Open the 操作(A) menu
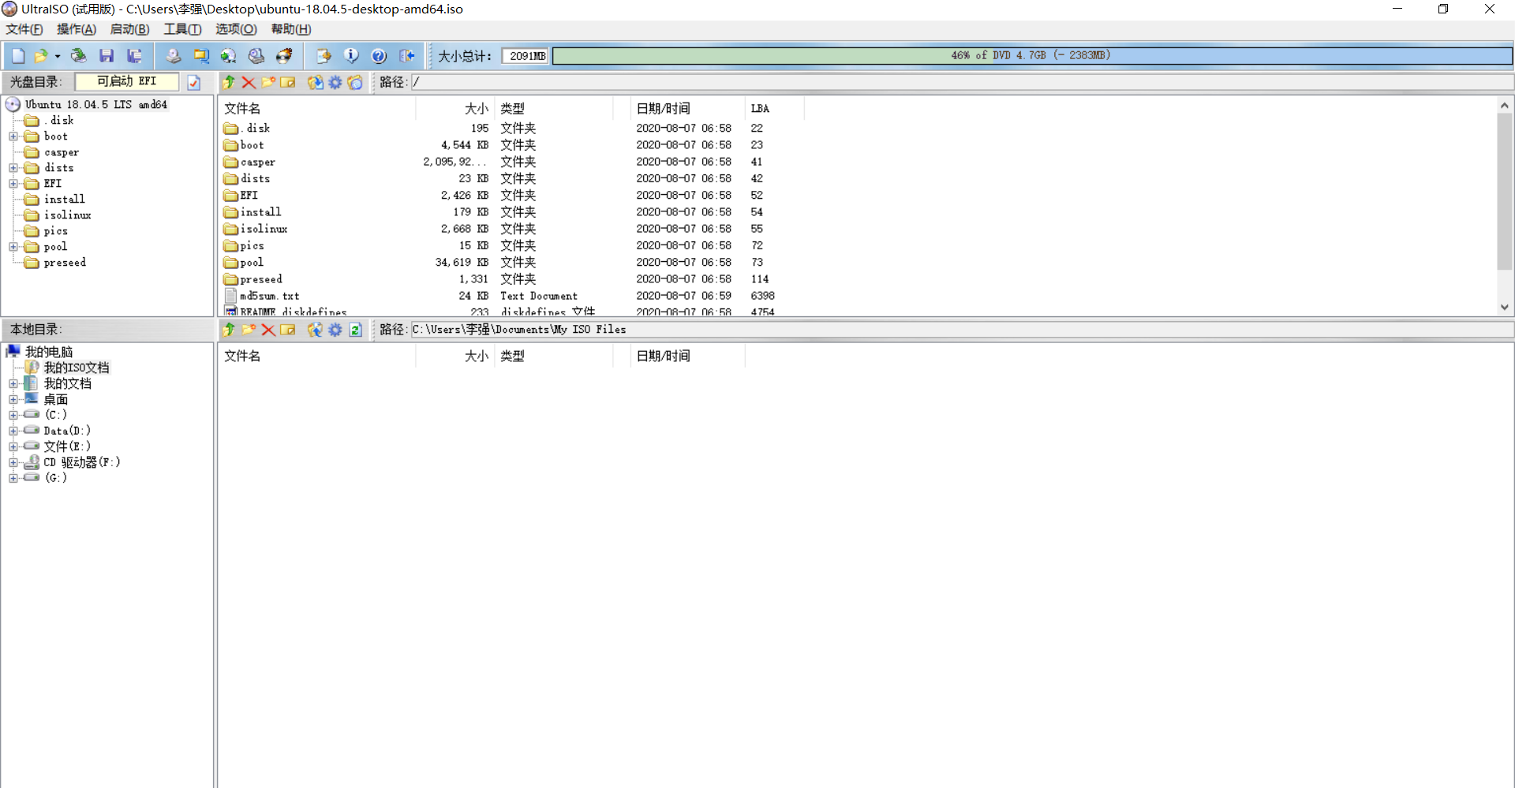1515x788 pixels. tap(77, 29)
